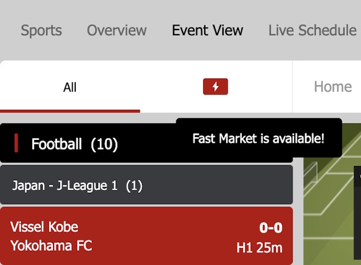Switch to the Home tab
This screenshot has height=265, width=361.
(x=332, y=87)
